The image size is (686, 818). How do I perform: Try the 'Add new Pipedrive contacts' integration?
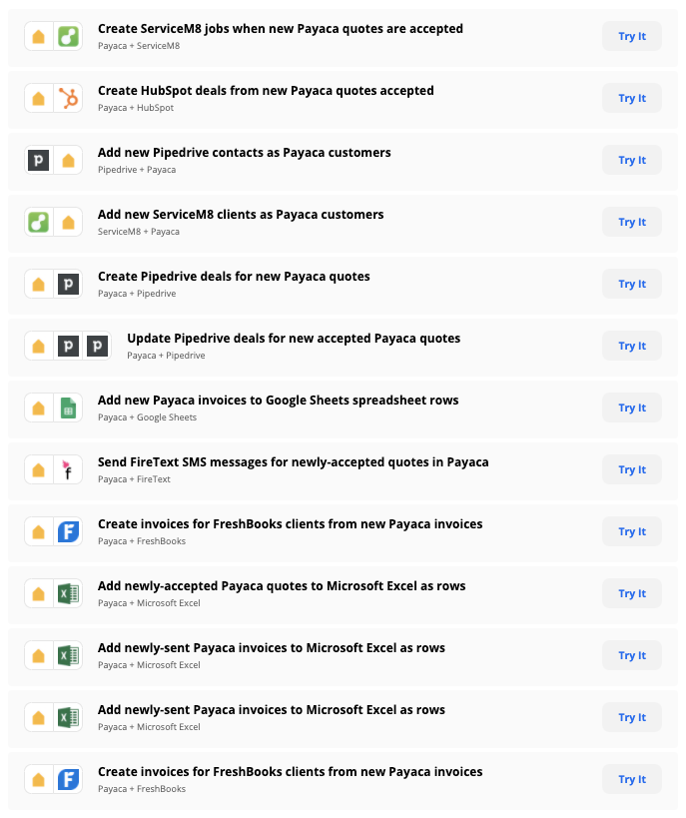tap(631, 160)
